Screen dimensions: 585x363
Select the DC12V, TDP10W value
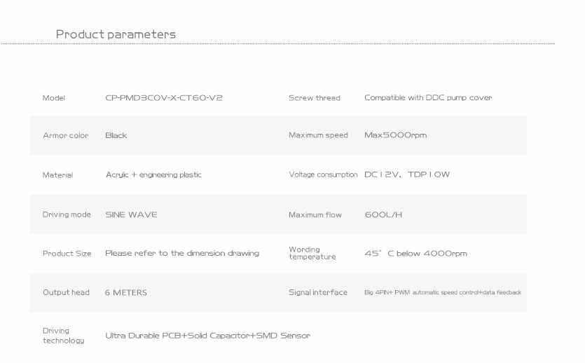click(x=407, y=174)
